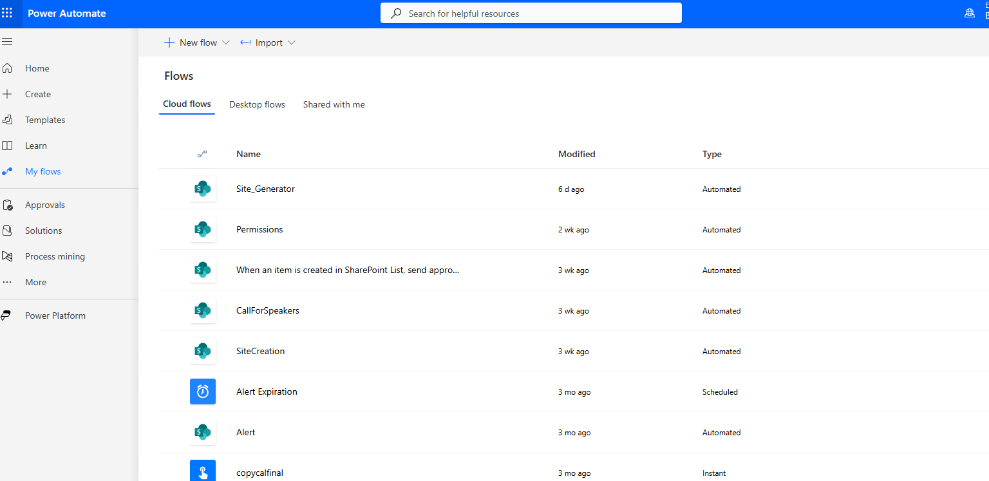
Task: Click the SharePoint icon for Site_Generator flow
Action: coord(203,189)
